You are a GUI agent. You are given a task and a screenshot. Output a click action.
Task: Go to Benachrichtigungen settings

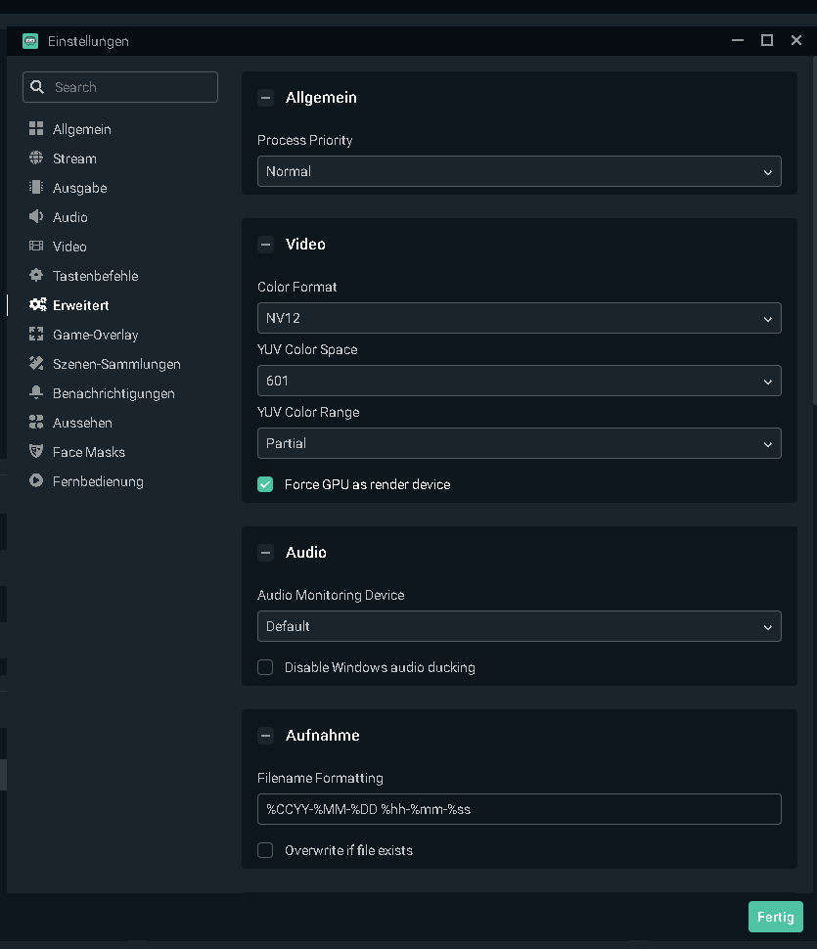(113, 393)
